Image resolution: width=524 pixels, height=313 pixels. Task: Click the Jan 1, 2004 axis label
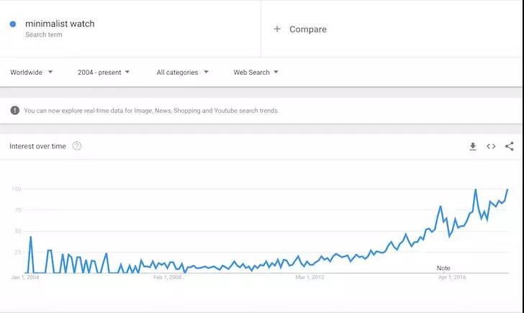click(x=25, y=277)
